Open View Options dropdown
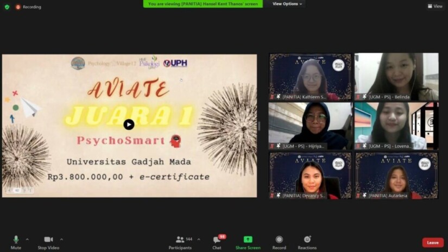Screen dimensions: 448x252 tap(287, 4)
